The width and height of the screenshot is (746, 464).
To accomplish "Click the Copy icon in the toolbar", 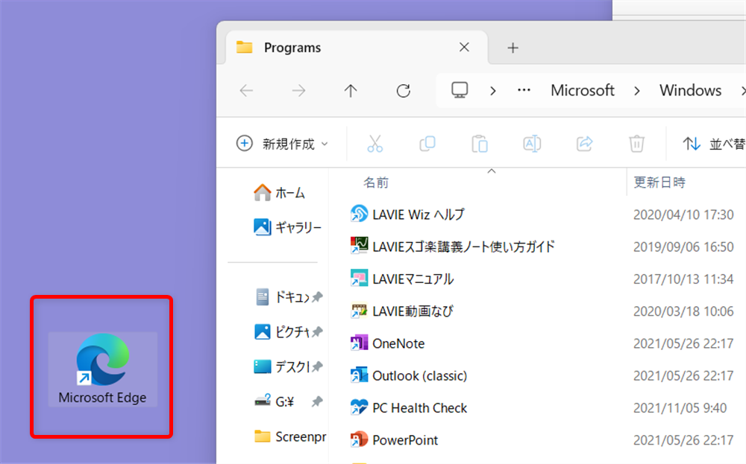I will [427, 143].
